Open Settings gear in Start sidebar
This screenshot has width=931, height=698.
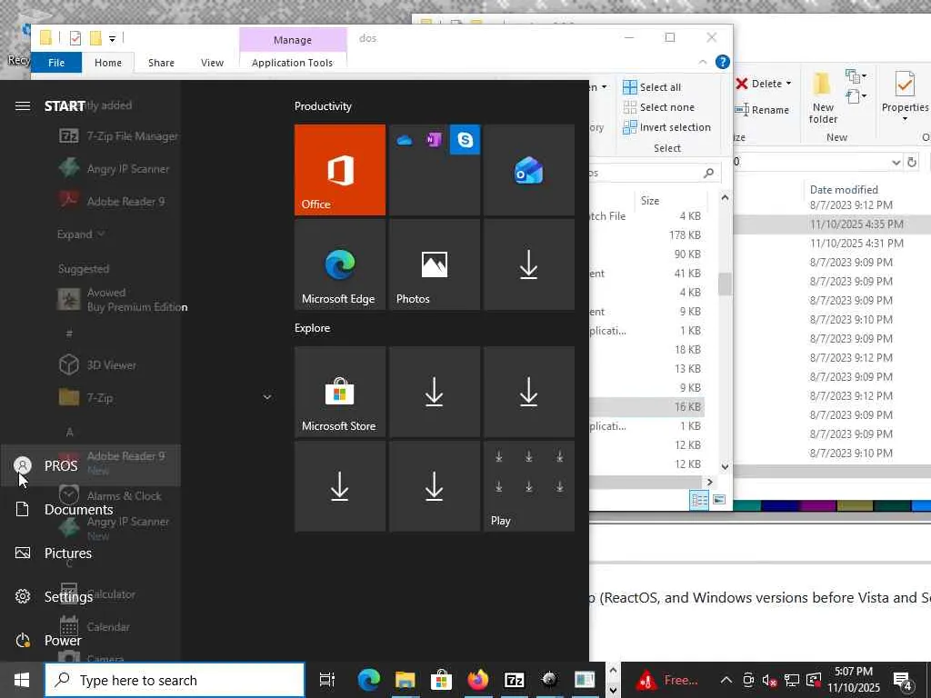click(x=23, y=596)
